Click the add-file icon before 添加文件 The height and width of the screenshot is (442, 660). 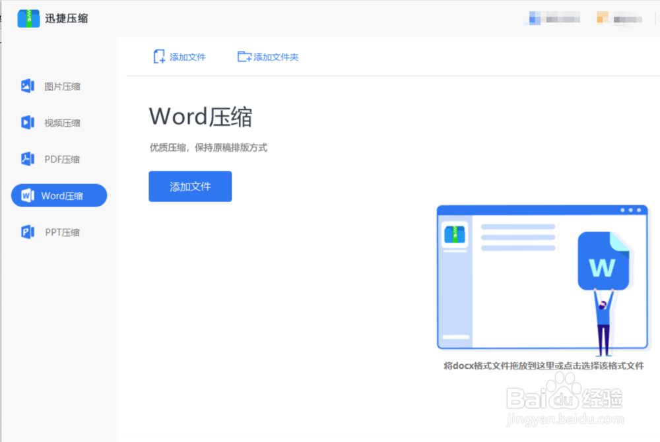(158, 57)
